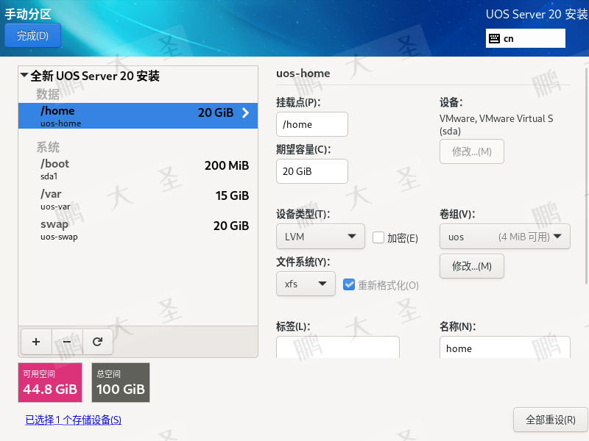589x441 pixels.
Task: Click the uos-home title text
Action: [x=303, y=73]
